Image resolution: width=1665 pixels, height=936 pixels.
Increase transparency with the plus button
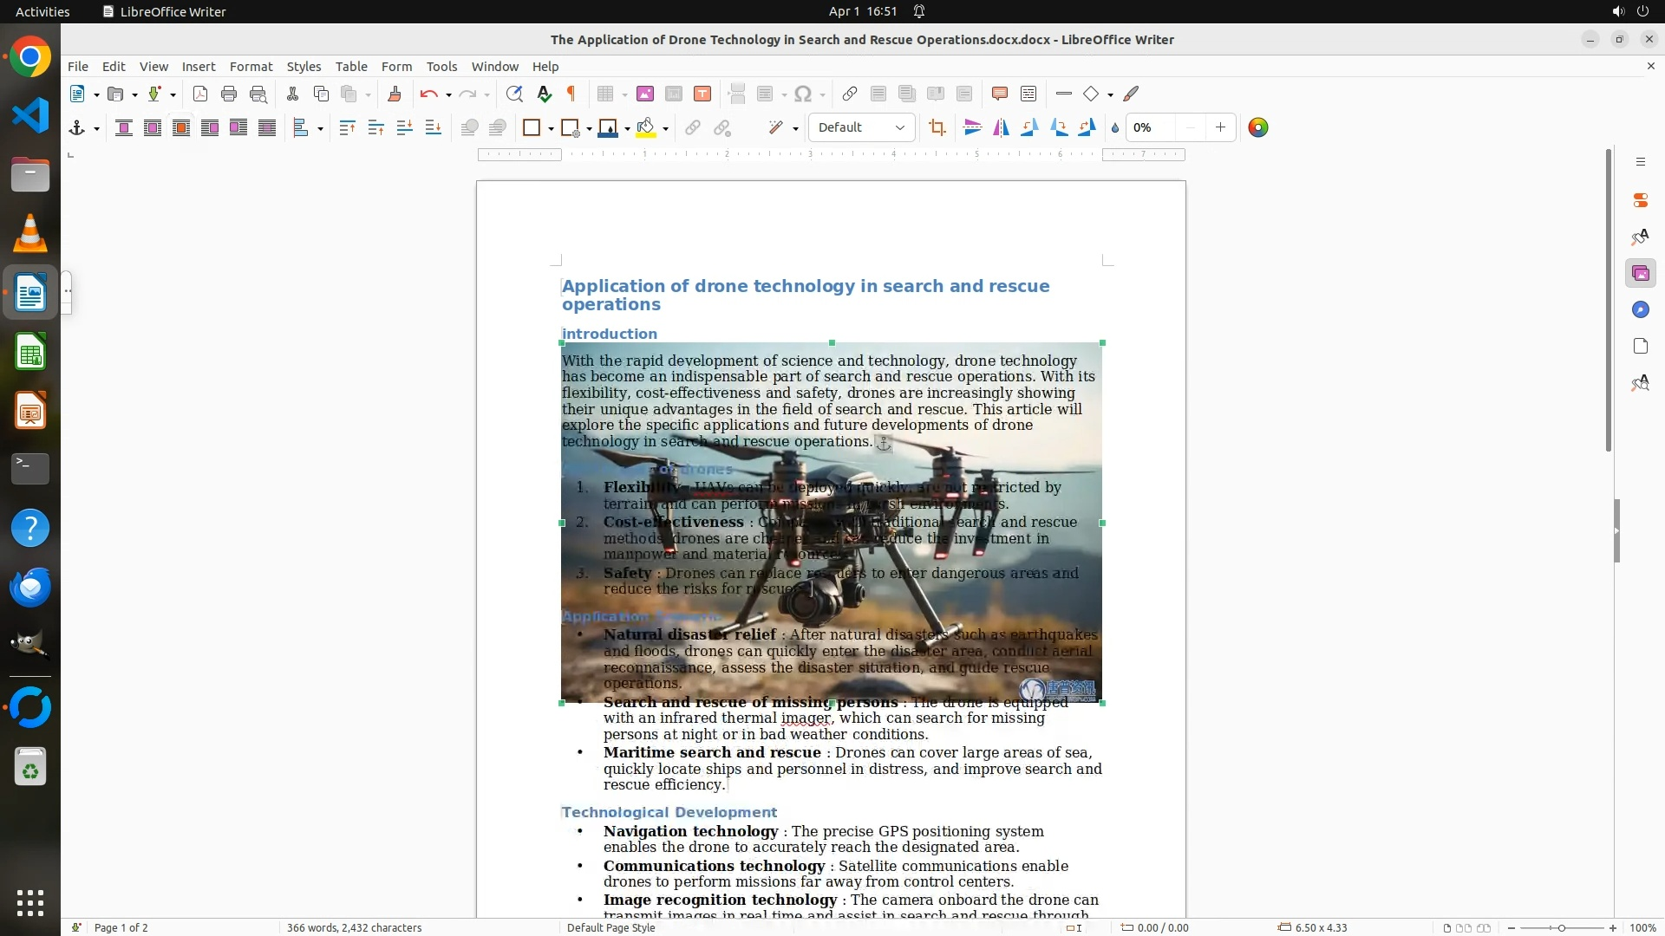coord(1220,127)
